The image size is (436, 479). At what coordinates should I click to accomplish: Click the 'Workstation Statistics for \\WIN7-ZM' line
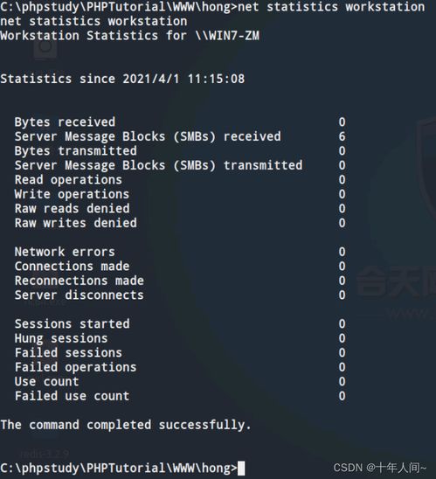pyautogui.click(x=130, y=36)
